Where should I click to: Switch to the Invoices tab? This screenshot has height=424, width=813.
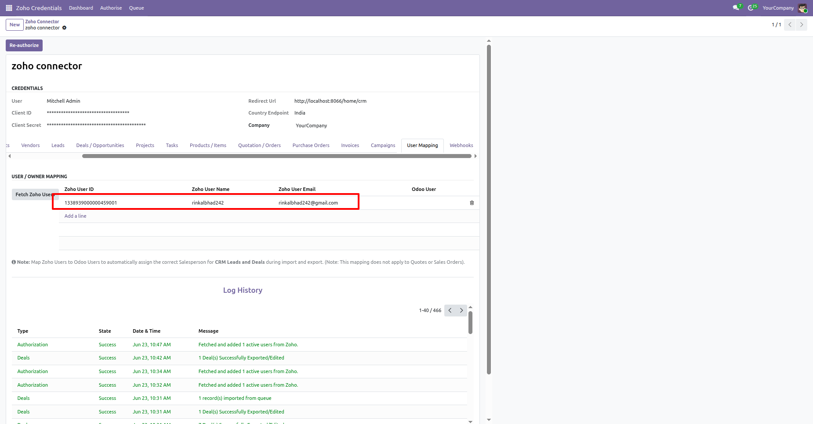pos(350,145)
